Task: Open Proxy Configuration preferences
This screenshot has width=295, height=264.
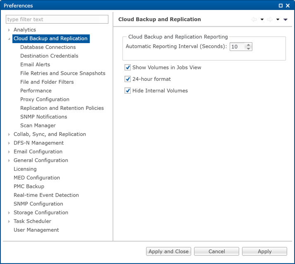Action: [45, 99]
